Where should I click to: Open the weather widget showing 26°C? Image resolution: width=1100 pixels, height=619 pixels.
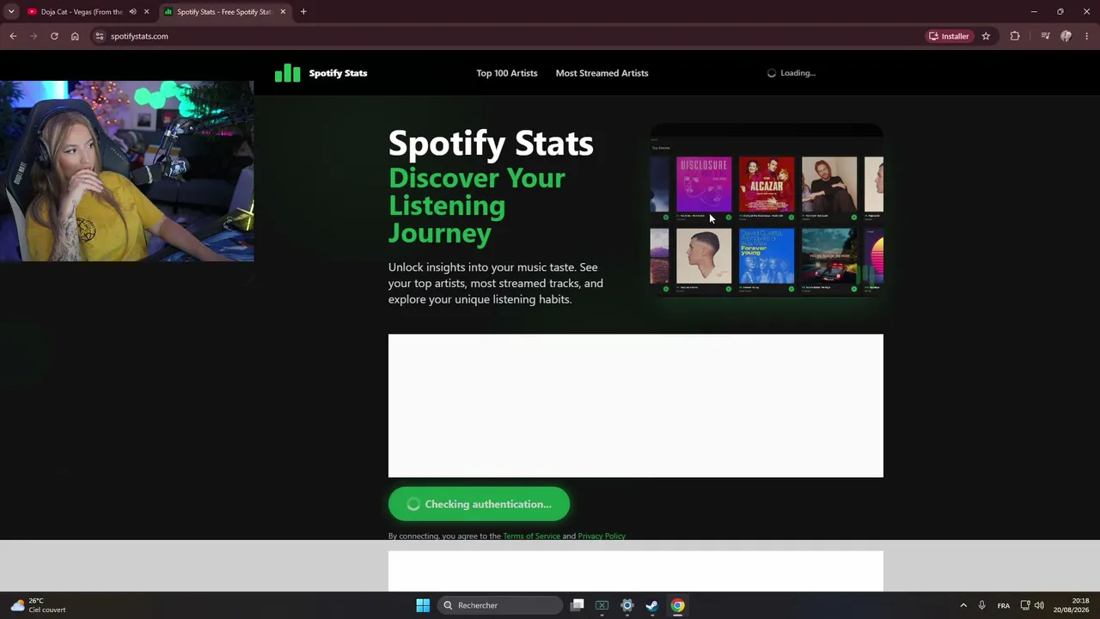click(39, 605)
